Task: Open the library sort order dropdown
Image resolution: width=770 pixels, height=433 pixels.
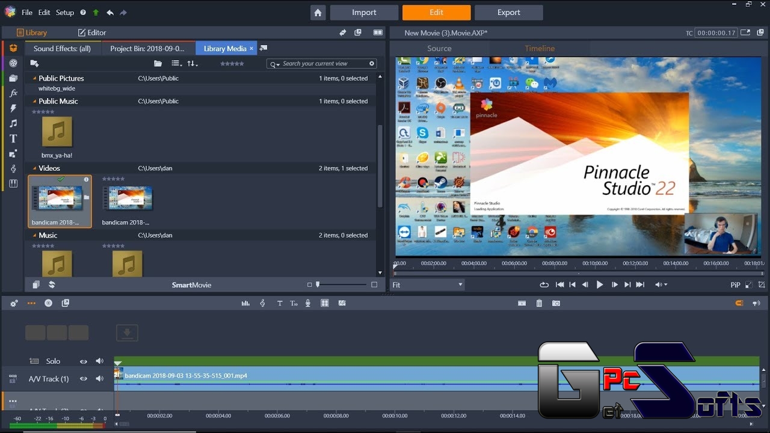Action: click(x=192, y=64)
